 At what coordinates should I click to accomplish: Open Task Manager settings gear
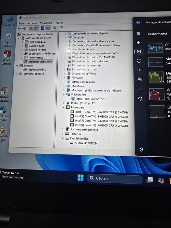point(141,149)
